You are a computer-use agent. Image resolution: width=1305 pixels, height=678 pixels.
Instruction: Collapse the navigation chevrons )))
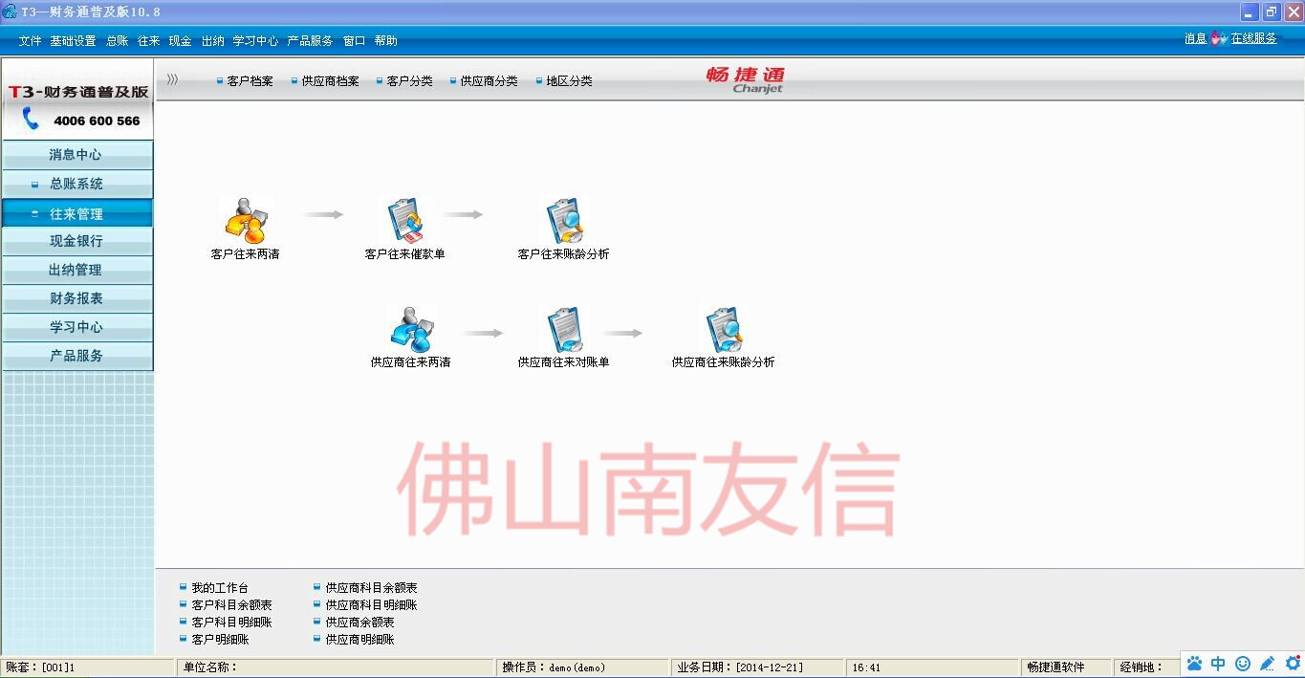[172, 80]
